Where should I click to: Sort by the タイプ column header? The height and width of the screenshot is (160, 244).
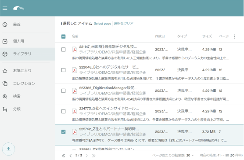(182, 36)
